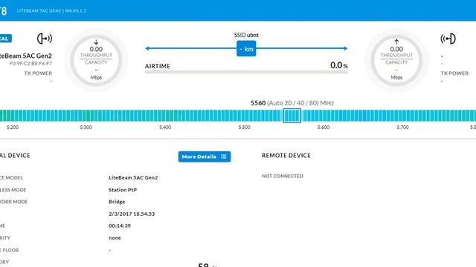The image size is (476, 267).
Task: Click the airtime 0.0 % value
Action: tap(339, 65)
